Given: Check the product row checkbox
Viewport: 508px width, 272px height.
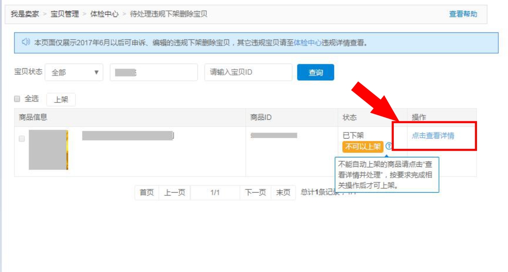Looking at the screenshot, I should tap(22, 139).
